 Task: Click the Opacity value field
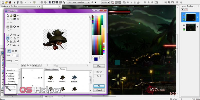[x=16, y=61]
